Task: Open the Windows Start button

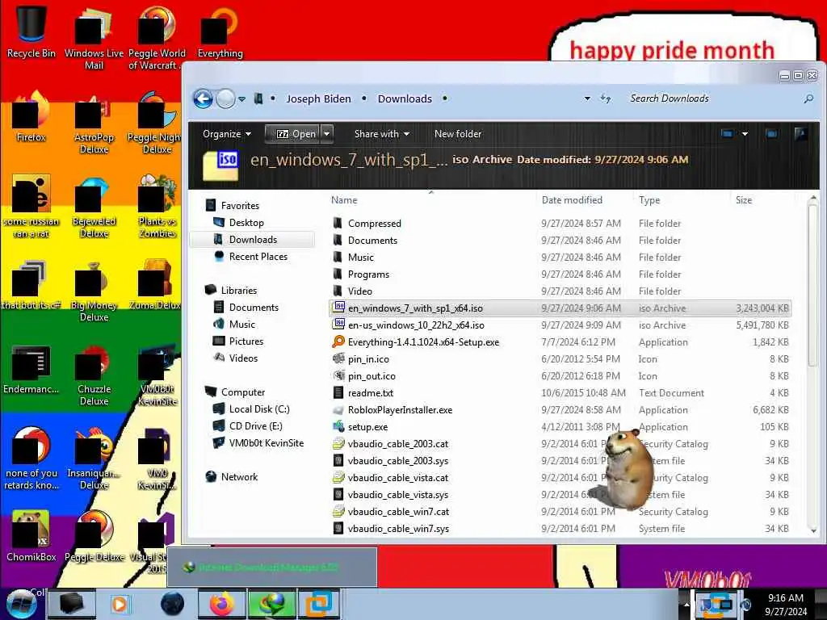Action: pos(20,604)
